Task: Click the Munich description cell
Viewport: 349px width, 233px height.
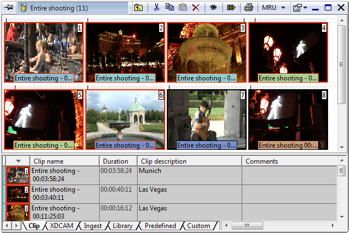Action: pyautogui.click(x=189, y=175)
